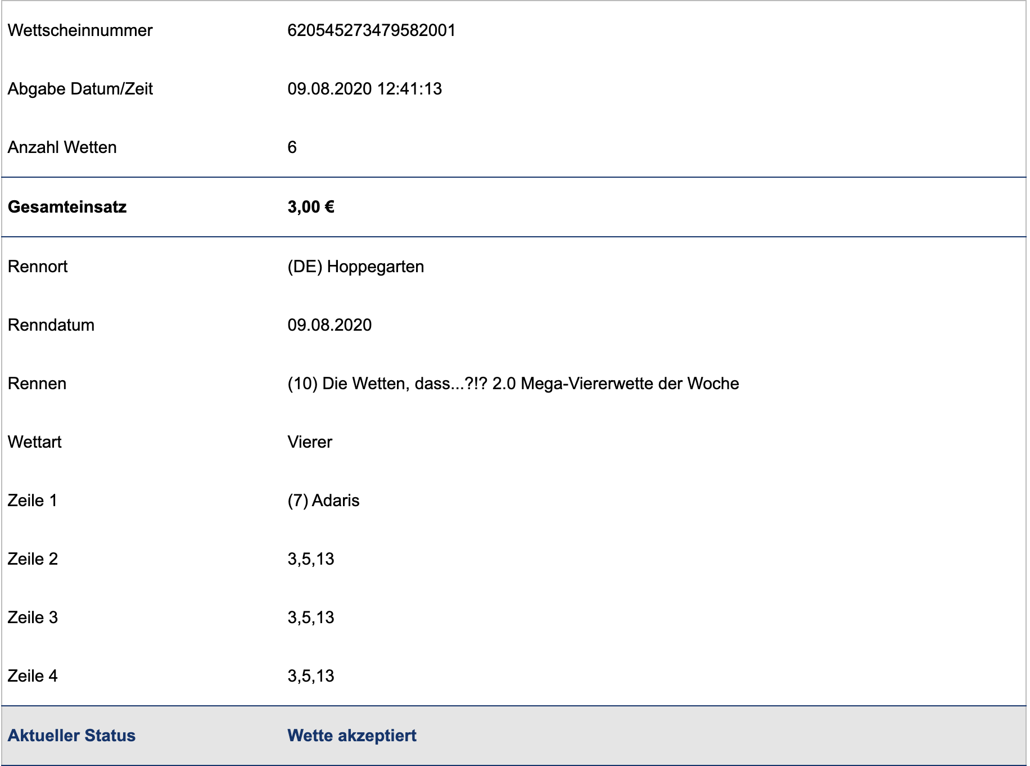Click the bold Gesamteinsatz label
Screen dimensions: 1030x766
click(67, 207)
